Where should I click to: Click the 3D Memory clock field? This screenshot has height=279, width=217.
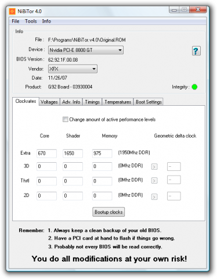(102, 166)
